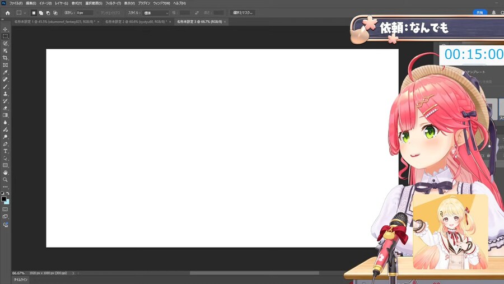
Task: Open the スタイル style dropdown
Action: (156, 13)
